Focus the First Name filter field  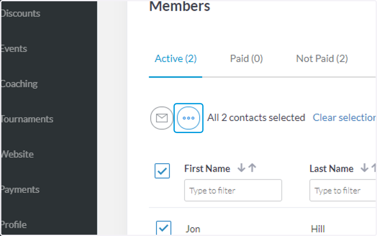[233, 190]
